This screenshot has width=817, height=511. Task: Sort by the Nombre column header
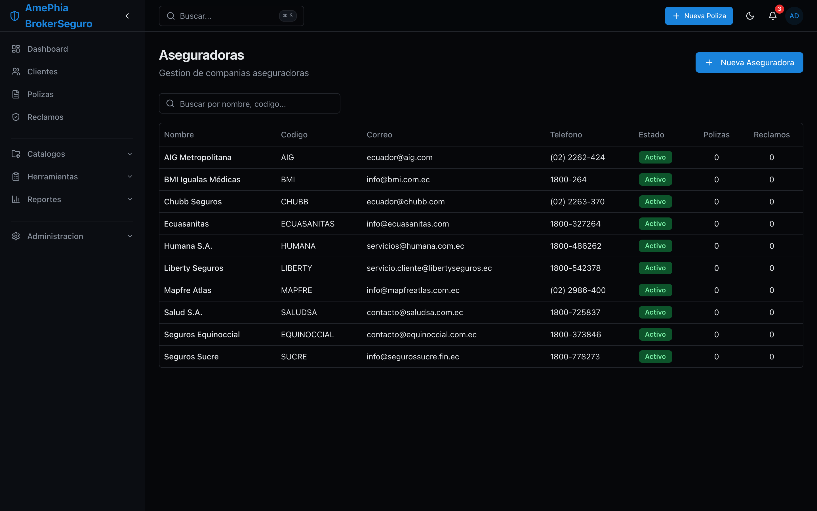point(179,135)
